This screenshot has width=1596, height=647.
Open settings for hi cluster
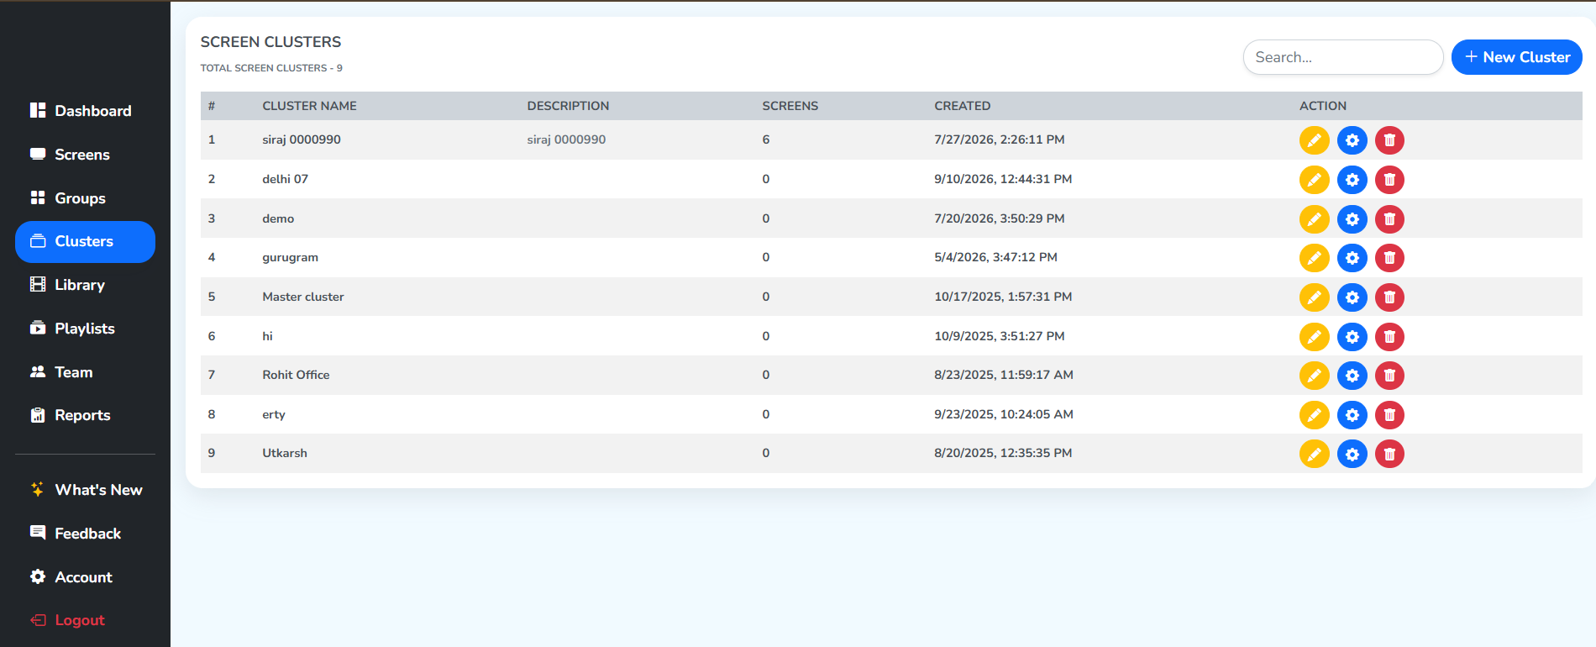click(1352, 337)
